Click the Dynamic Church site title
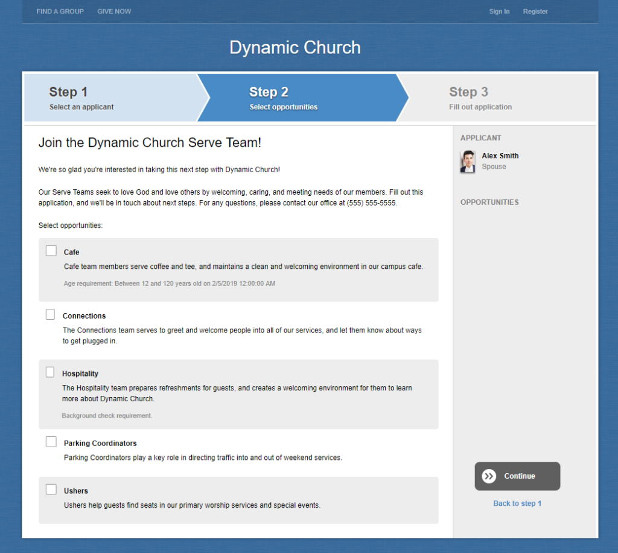Image resolution: width=618 pixels, height=553 pixels. click(295, 48)
